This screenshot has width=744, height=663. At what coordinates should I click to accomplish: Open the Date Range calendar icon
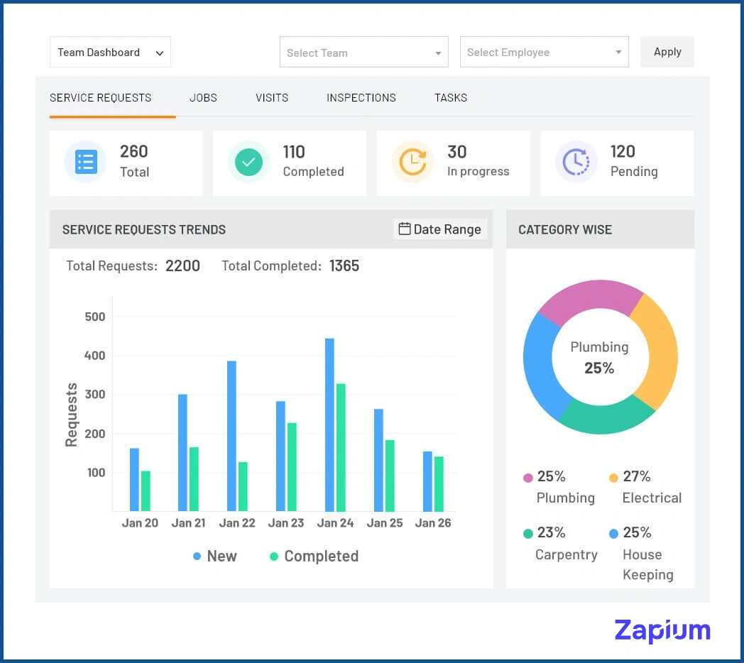pos(406,229)
